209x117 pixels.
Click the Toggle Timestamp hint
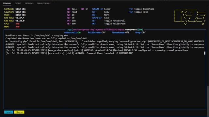142,9
